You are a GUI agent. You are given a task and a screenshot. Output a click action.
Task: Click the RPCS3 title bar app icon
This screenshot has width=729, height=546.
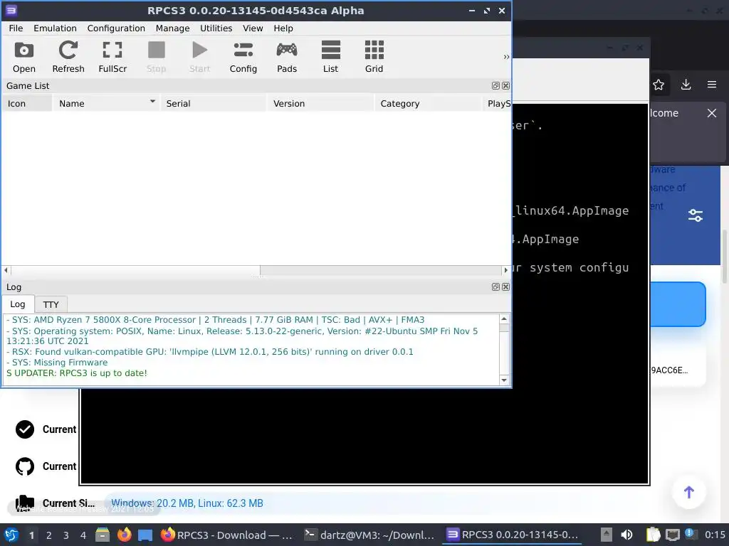11,10
